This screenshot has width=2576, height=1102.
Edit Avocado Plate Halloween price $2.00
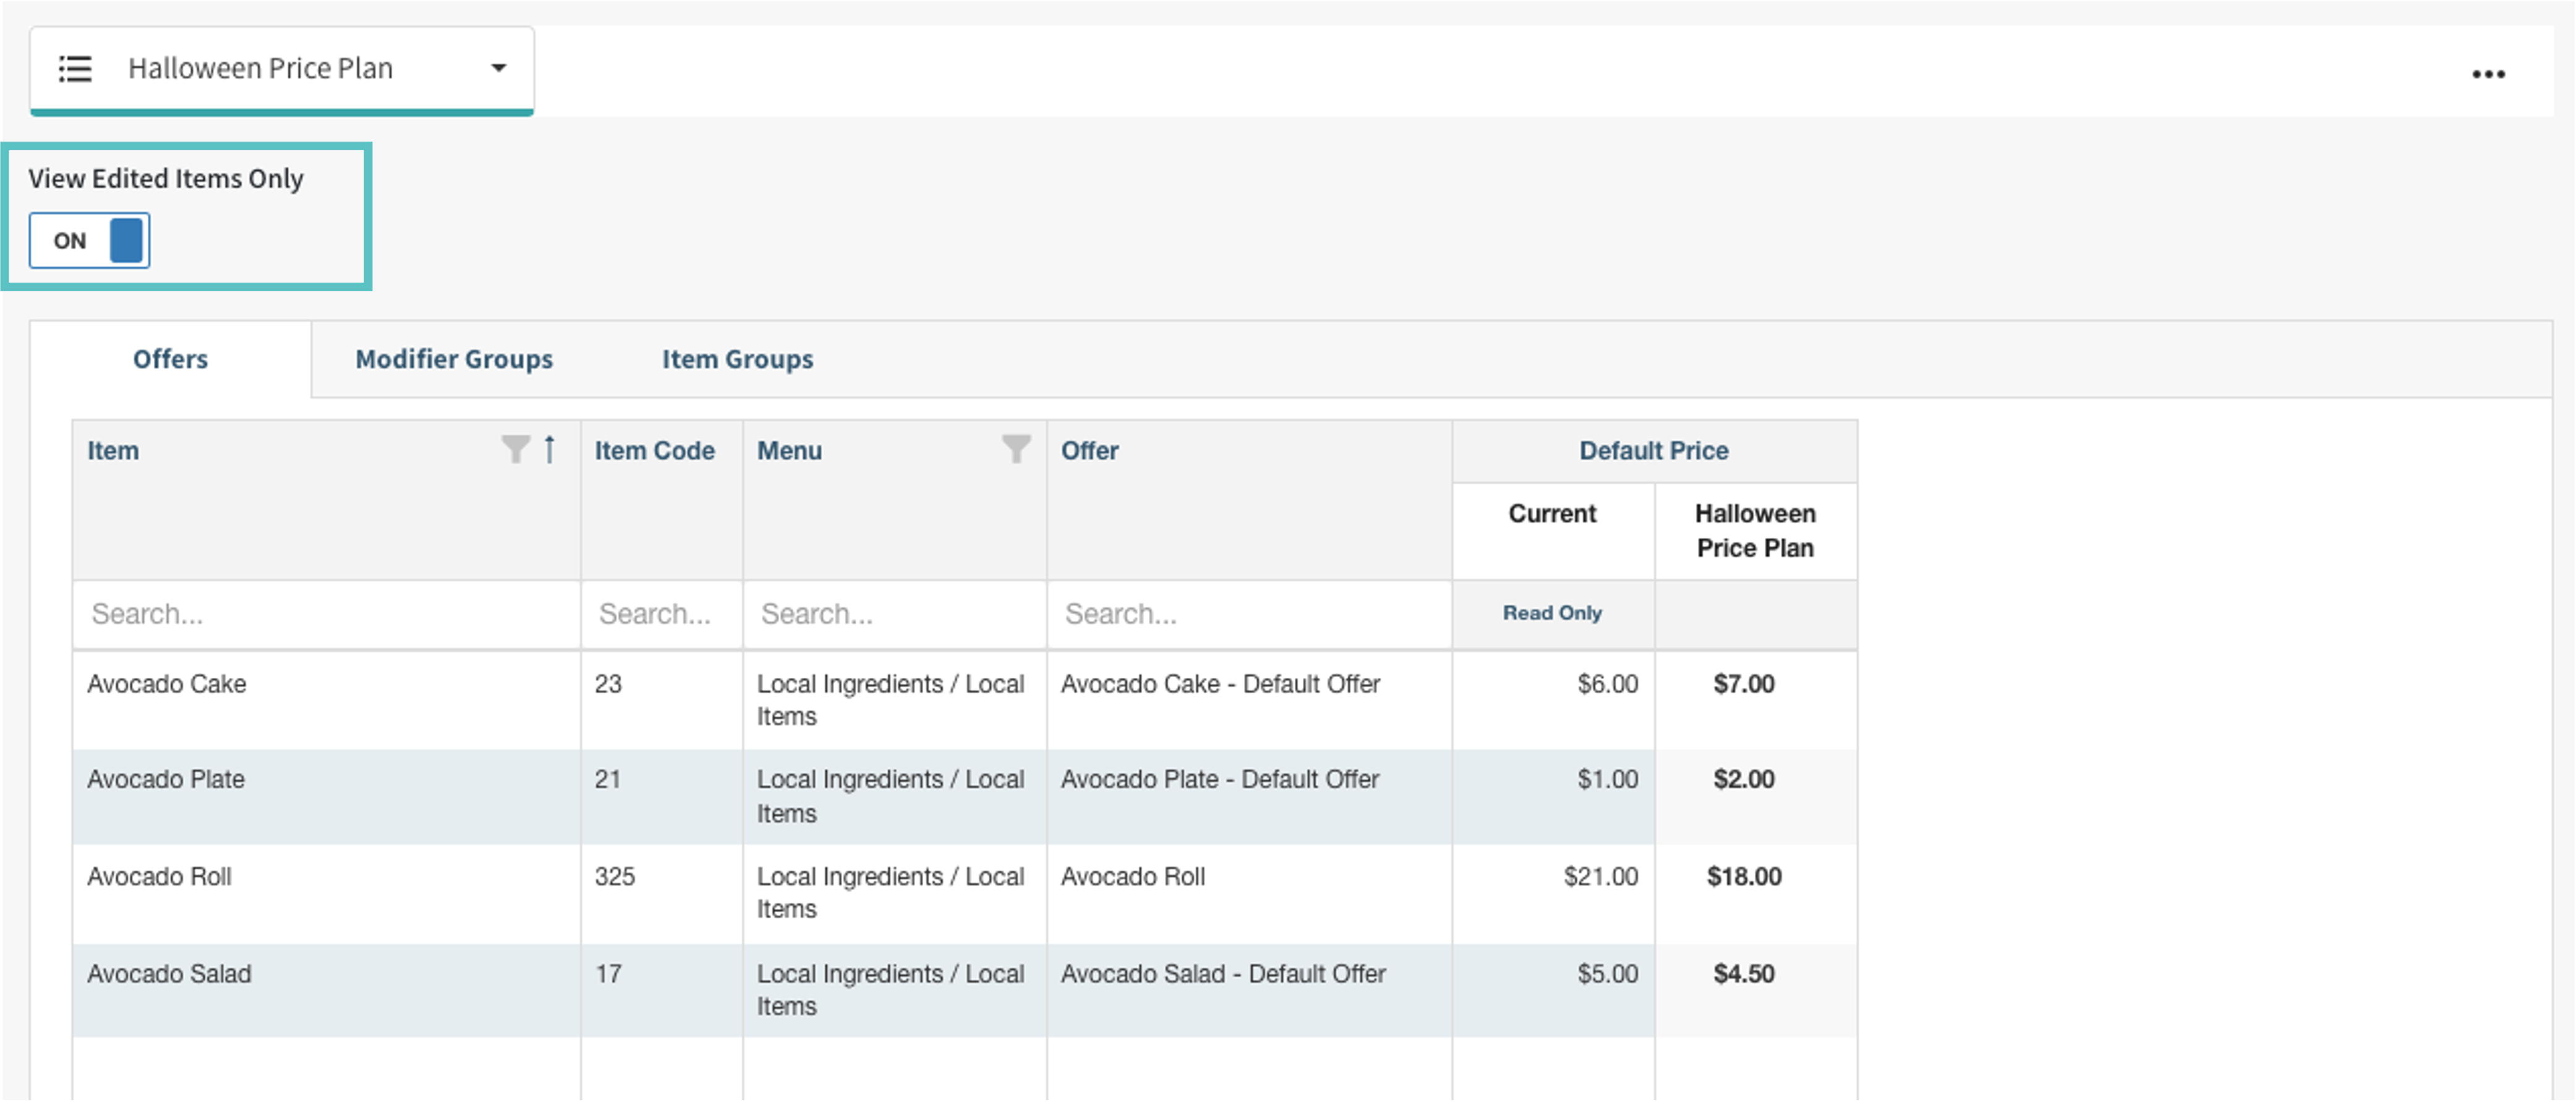(x=1743, y=780)
